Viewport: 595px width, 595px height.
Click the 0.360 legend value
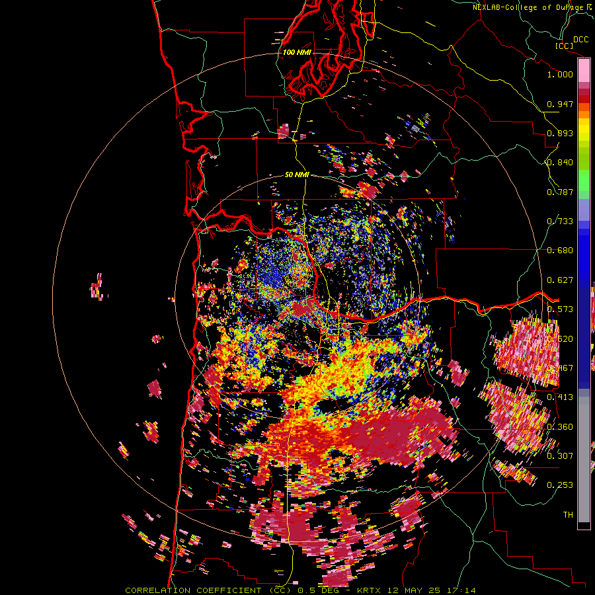560,427
